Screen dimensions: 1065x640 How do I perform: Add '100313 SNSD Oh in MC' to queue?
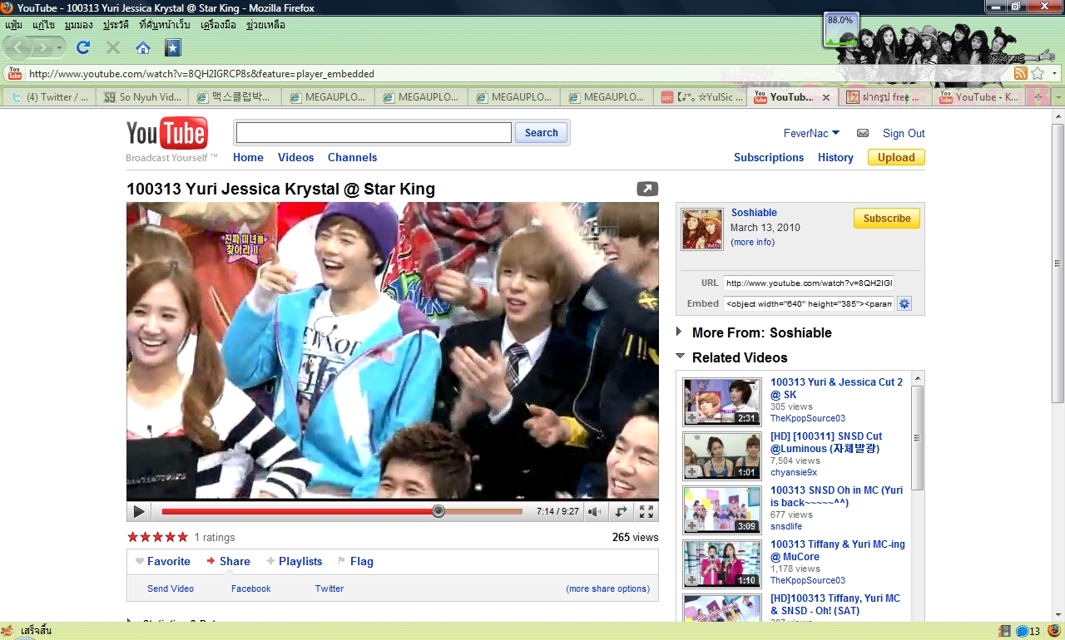692,526
